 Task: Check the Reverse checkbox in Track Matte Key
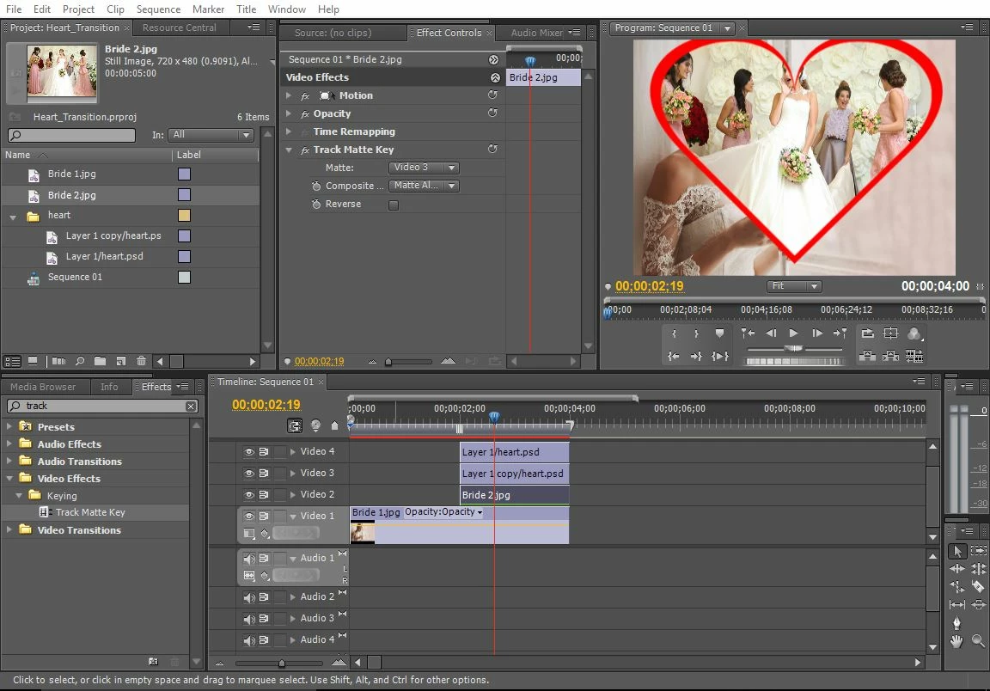point(394,205)
